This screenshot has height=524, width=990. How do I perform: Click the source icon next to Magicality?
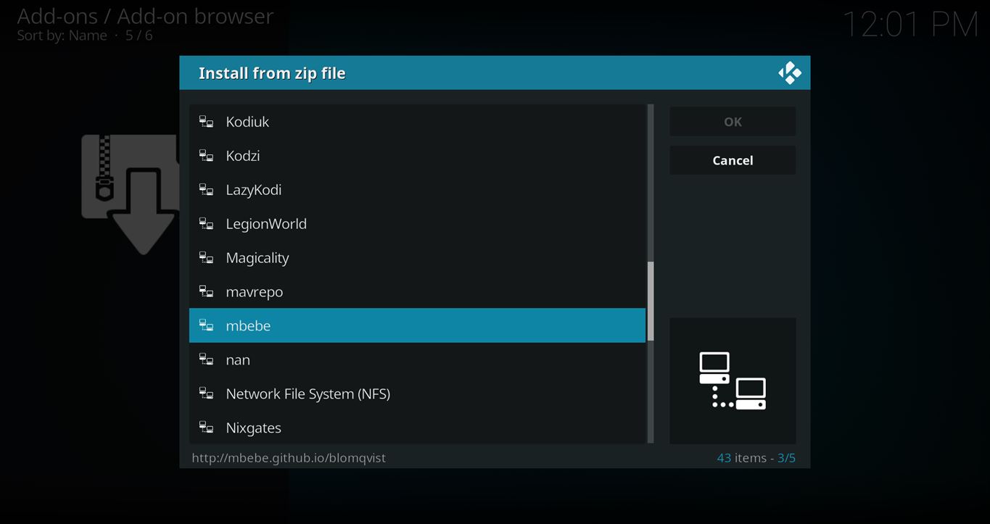click(x=206, y=258)
